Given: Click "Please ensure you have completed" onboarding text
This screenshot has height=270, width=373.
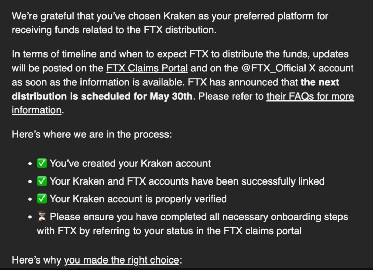Looking at the screenshot, I should (x=199, y=217).
